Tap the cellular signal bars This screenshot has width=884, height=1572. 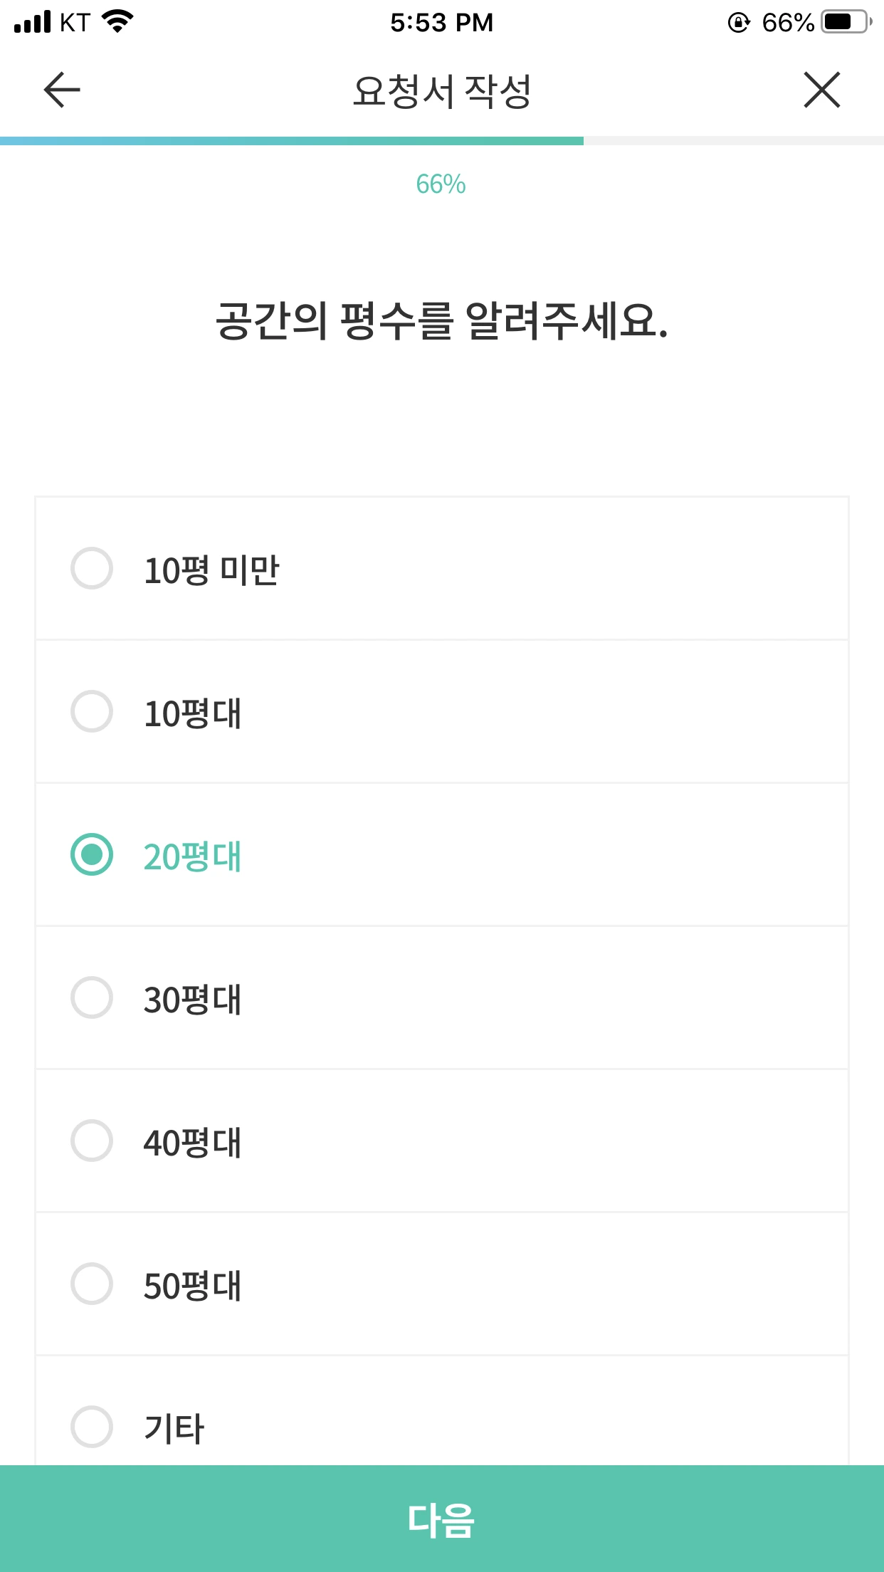pos(33,22)
